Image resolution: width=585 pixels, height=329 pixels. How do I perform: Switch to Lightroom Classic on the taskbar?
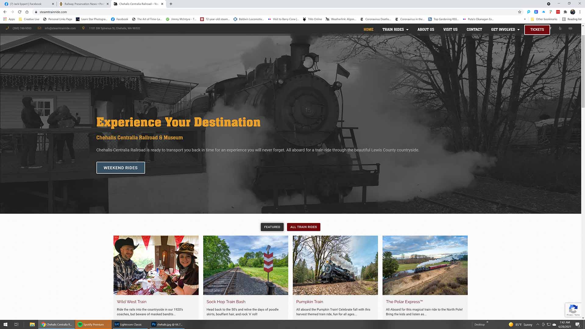coord(130,324)
